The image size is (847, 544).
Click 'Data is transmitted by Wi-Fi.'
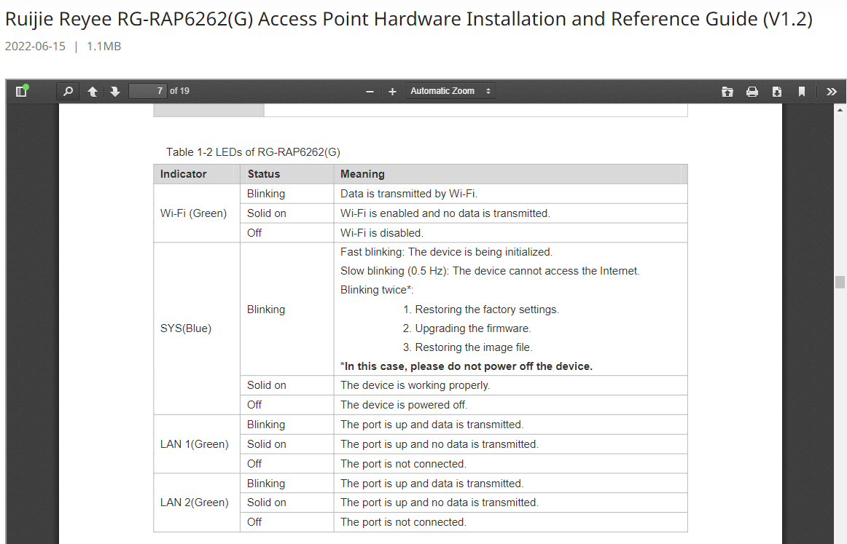point(409,194)
